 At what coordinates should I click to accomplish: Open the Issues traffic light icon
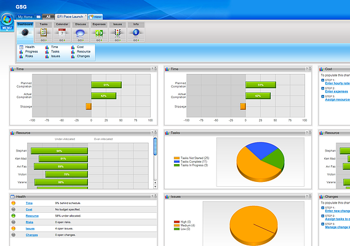coord(117,33)
